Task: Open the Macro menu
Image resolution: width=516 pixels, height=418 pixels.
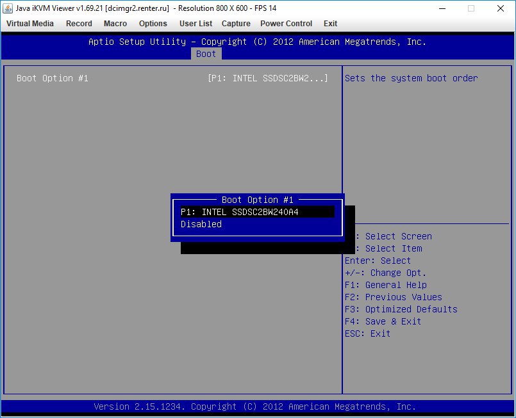Action: pyautogui.click(x=115, y=24)
